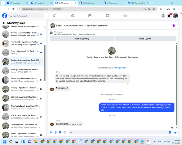This screenshot has height=145, width=182.
Task: Select Sheila conversation in the list
Action: click(x=22, y=62)
